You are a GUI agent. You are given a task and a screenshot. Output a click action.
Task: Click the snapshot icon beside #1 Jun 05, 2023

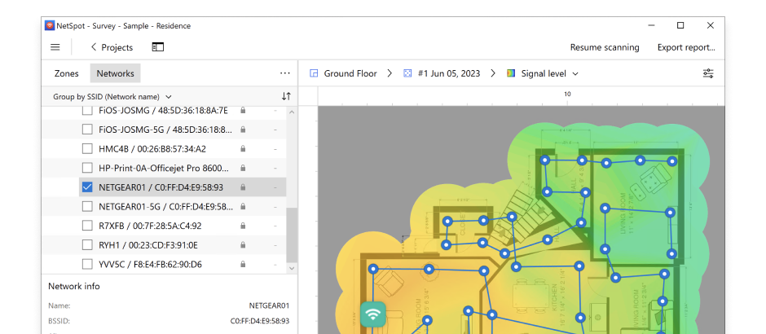tap(407, 74)
